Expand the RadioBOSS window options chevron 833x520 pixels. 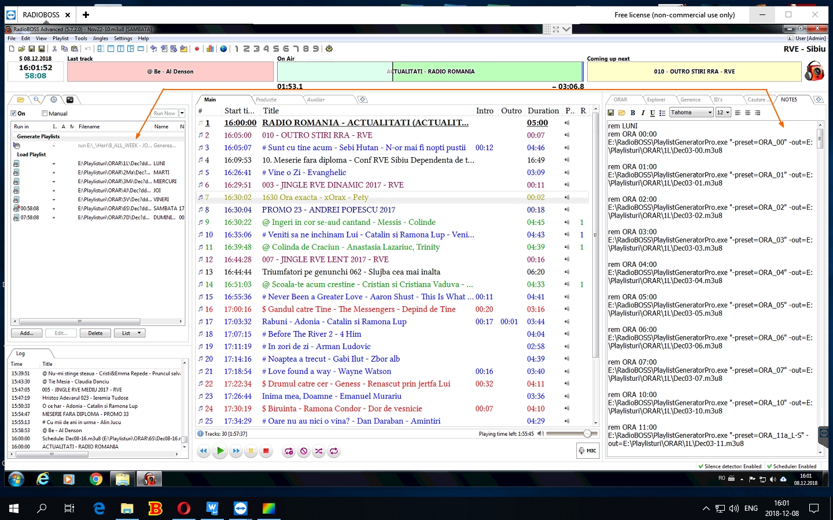pos(566,29)
